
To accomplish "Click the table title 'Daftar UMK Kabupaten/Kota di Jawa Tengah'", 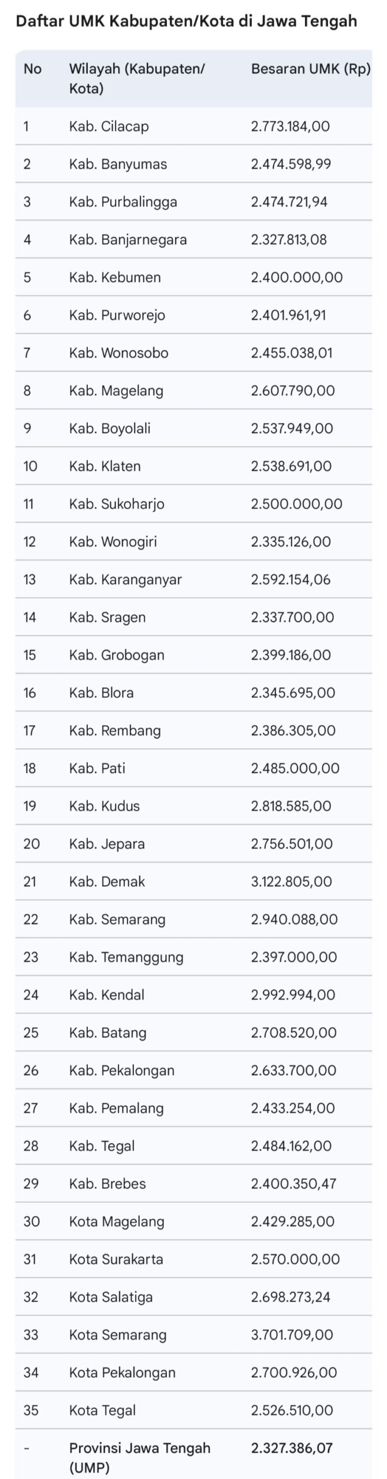I will [x=186, y=21].
